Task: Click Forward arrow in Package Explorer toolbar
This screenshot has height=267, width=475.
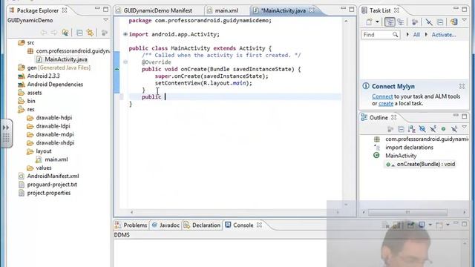Action: coord(54,33)
